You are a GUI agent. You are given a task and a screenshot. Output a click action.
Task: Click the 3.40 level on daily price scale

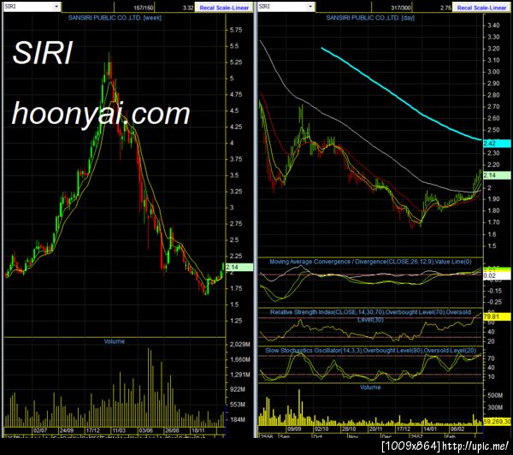(x=493, y=26)
